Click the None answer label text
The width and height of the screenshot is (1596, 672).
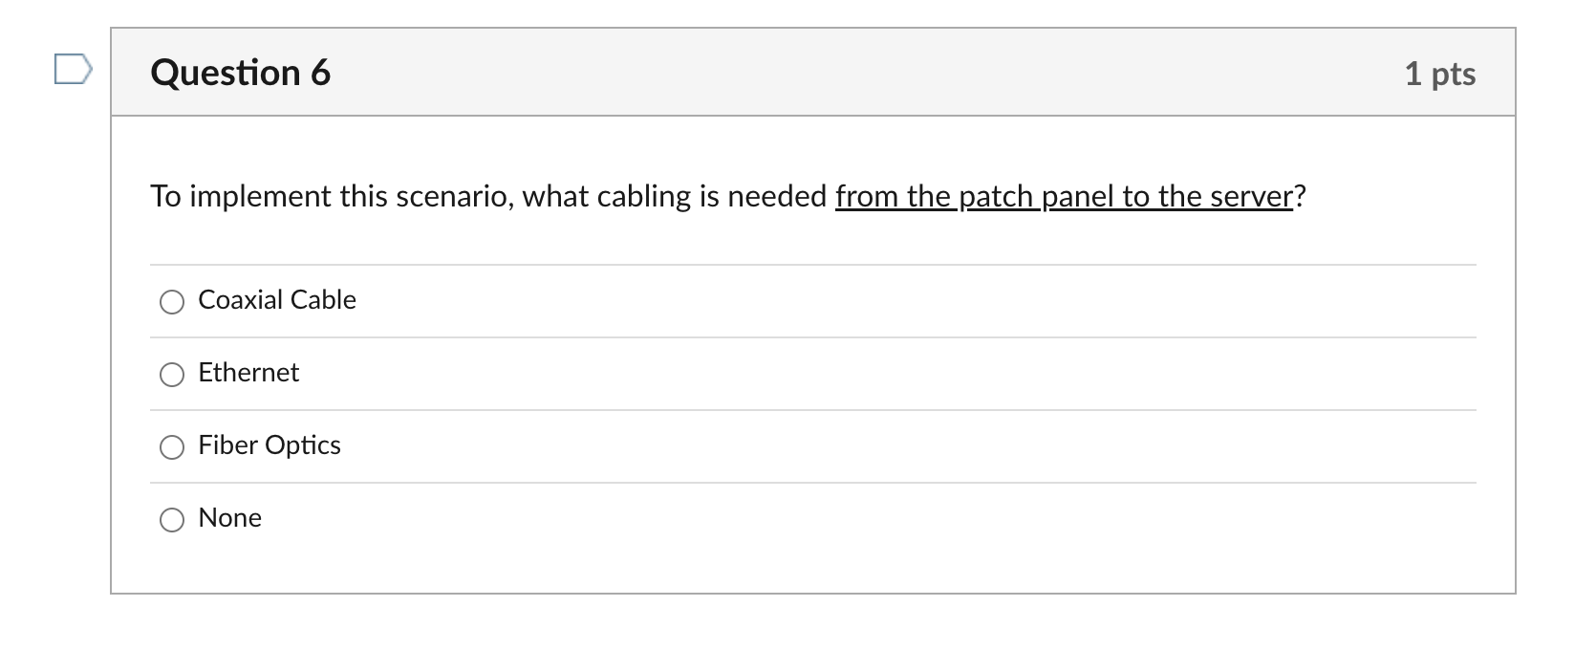pyautogui.click(x=229, y=518)
